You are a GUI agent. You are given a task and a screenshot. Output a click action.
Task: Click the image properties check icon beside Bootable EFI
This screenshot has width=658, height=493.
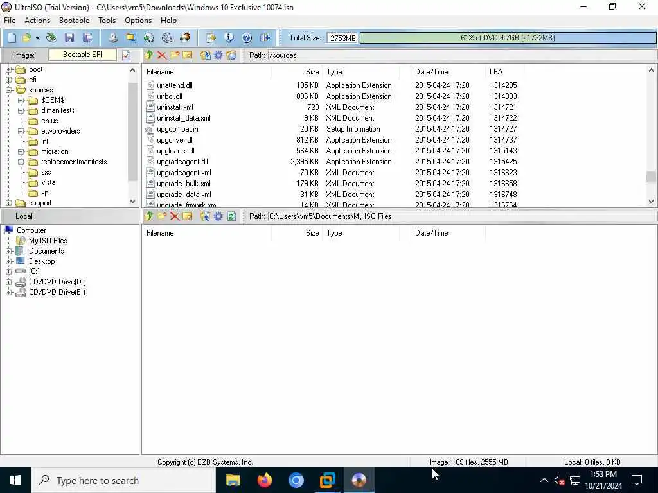click(x=127, y=55)
